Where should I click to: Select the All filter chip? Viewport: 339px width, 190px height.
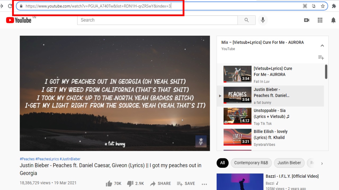coord(222,163)
